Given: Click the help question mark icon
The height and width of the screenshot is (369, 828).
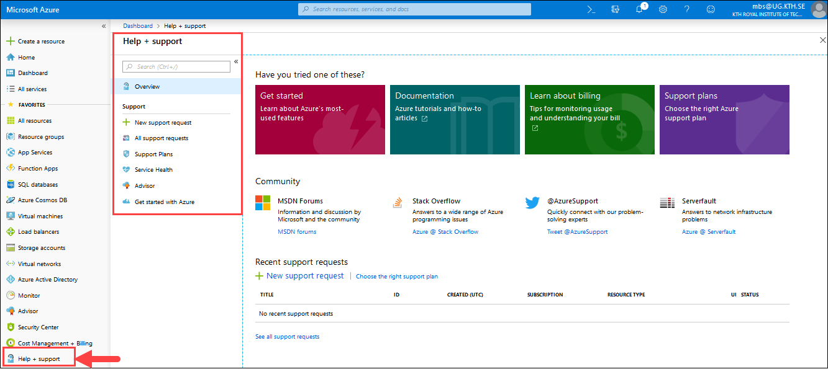Looking at the screenshot, I should pos(686,9).
